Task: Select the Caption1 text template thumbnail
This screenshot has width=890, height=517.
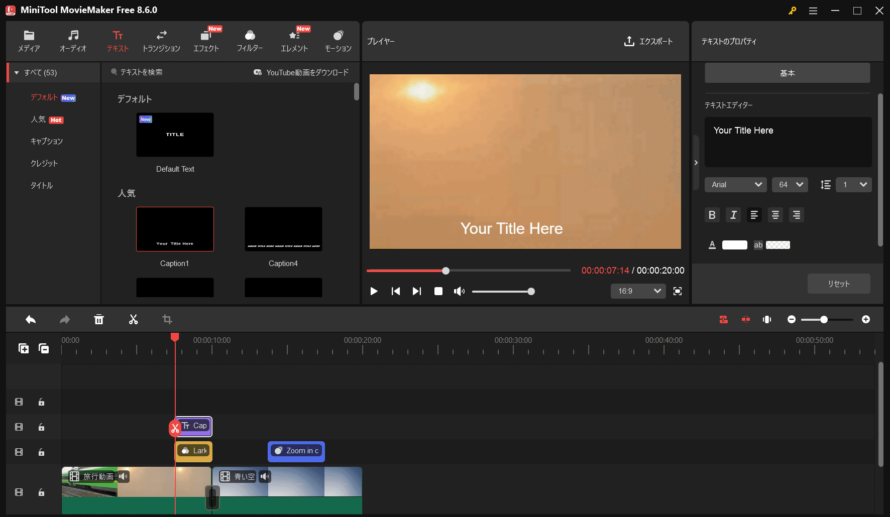Action: coord(174,229)
